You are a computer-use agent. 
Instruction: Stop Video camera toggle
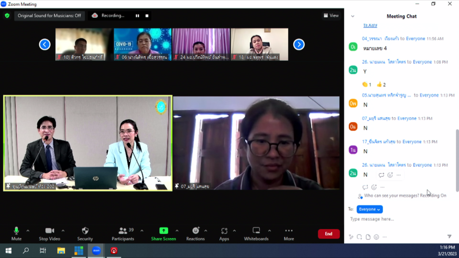pyautogui.click(x=49, y=233)
